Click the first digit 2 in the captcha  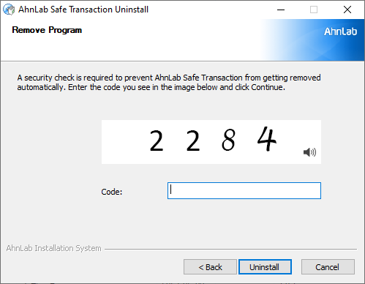[157, 141]
